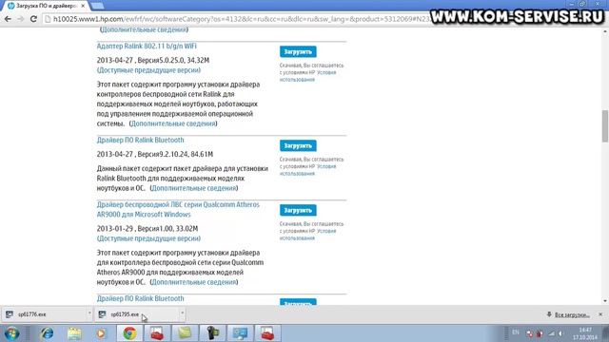Open terms of use link beside Ralink WiFi download
The image size is (609, 342).
click(307, 76)
